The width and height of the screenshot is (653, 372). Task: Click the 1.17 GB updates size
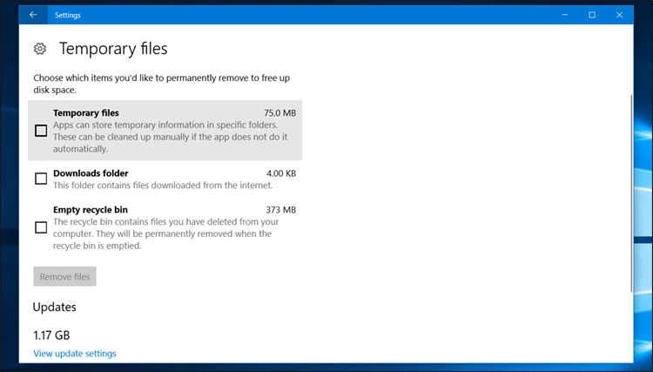(51, 335)
